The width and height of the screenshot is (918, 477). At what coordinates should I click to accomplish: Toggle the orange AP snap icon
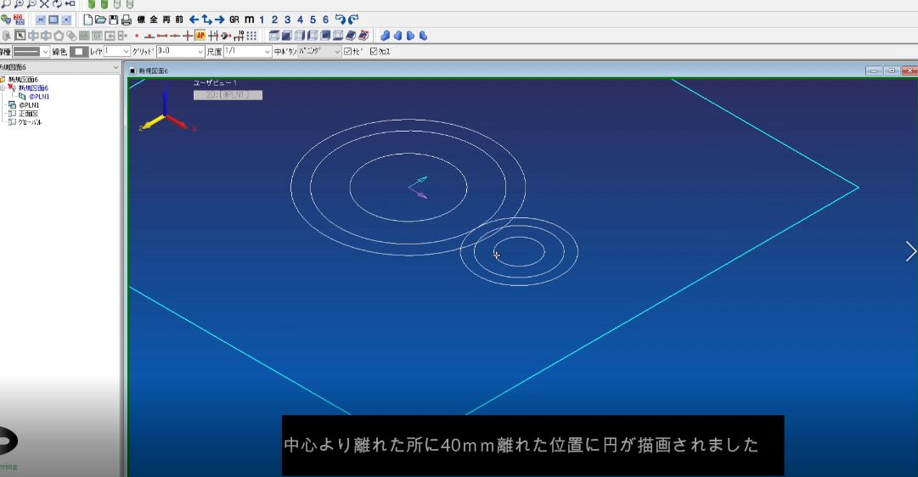point(200,36)
